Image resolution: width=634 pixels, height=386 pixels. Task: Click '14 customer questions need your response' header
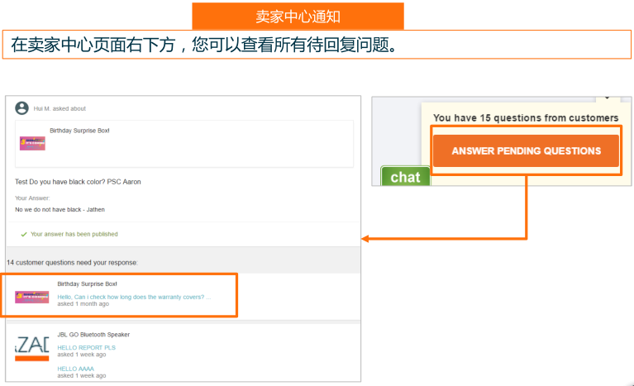pyautogui.click(x=72, y=263)
